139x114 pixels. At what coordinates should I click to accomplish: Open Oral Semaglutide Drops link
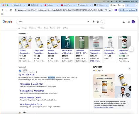[x=31, y=104]
